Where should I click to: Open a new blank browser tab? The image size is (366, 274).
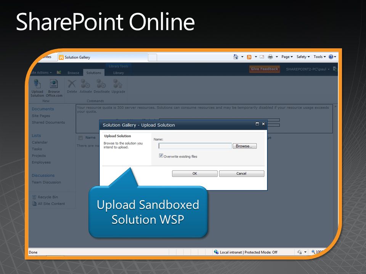point(152,57)
